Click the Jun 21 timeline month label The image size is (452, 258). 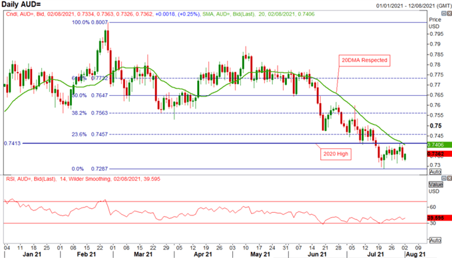317,254
